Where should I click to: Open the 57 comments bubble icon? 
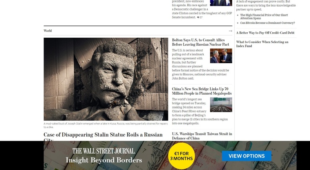pos(198,18)
